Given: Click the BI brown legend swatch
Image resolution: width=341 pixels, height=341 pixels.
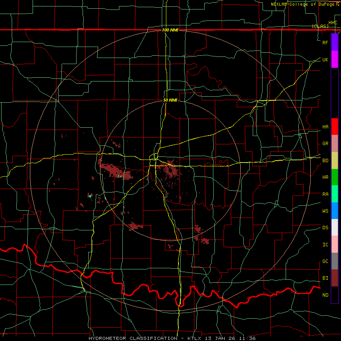Looking at the screenshot, I should (x=335, y=278).
